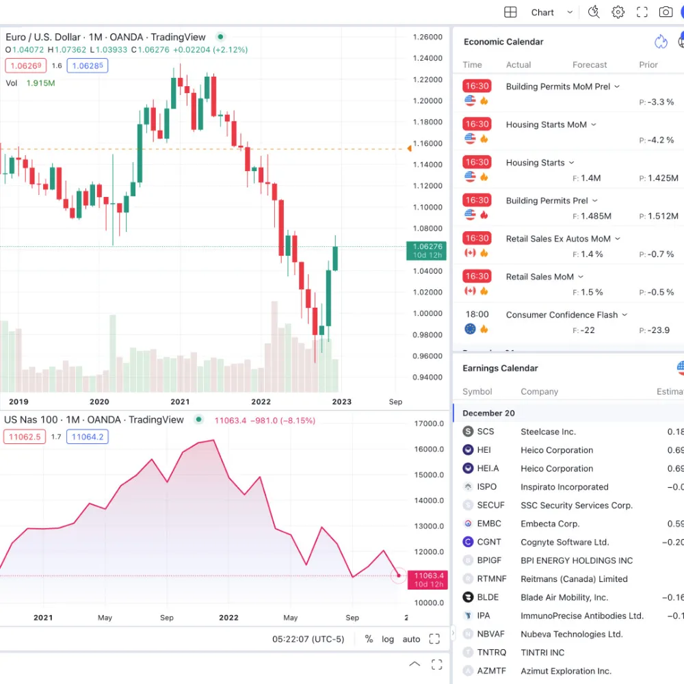Click EUR/USD current price label 1.06276
This screenshot has width=684, height=684.
(426, 250)
